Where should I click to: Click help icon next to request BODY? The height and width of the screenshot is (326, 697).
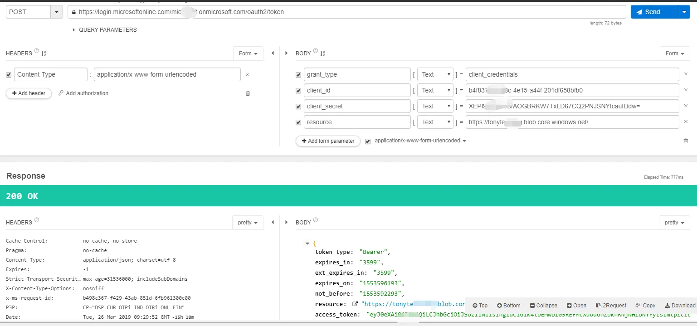coord(315,52)
